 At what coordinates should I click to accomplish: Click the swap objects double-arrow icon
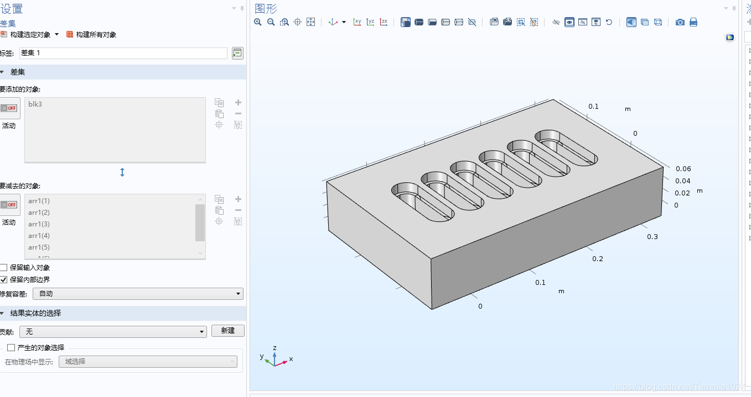pyautogui.click(x=122, y=172)
